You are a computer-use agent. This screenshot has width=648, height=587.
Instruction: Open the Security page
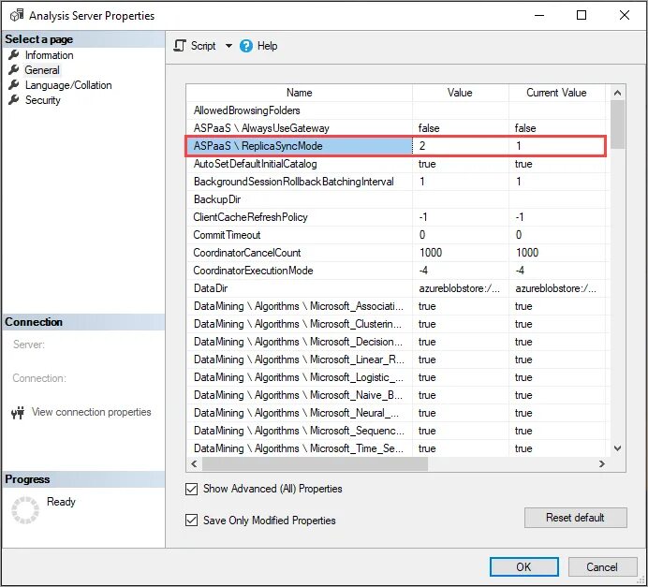pyautogui.click(x=42, y=100)
